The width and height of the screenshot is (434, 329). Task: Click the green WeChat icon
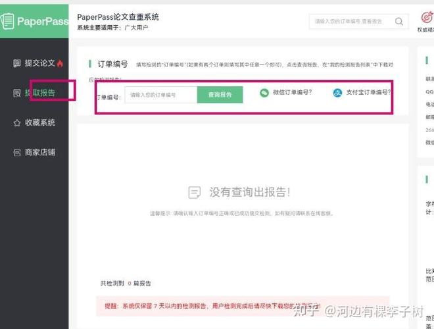coord(264,93)
